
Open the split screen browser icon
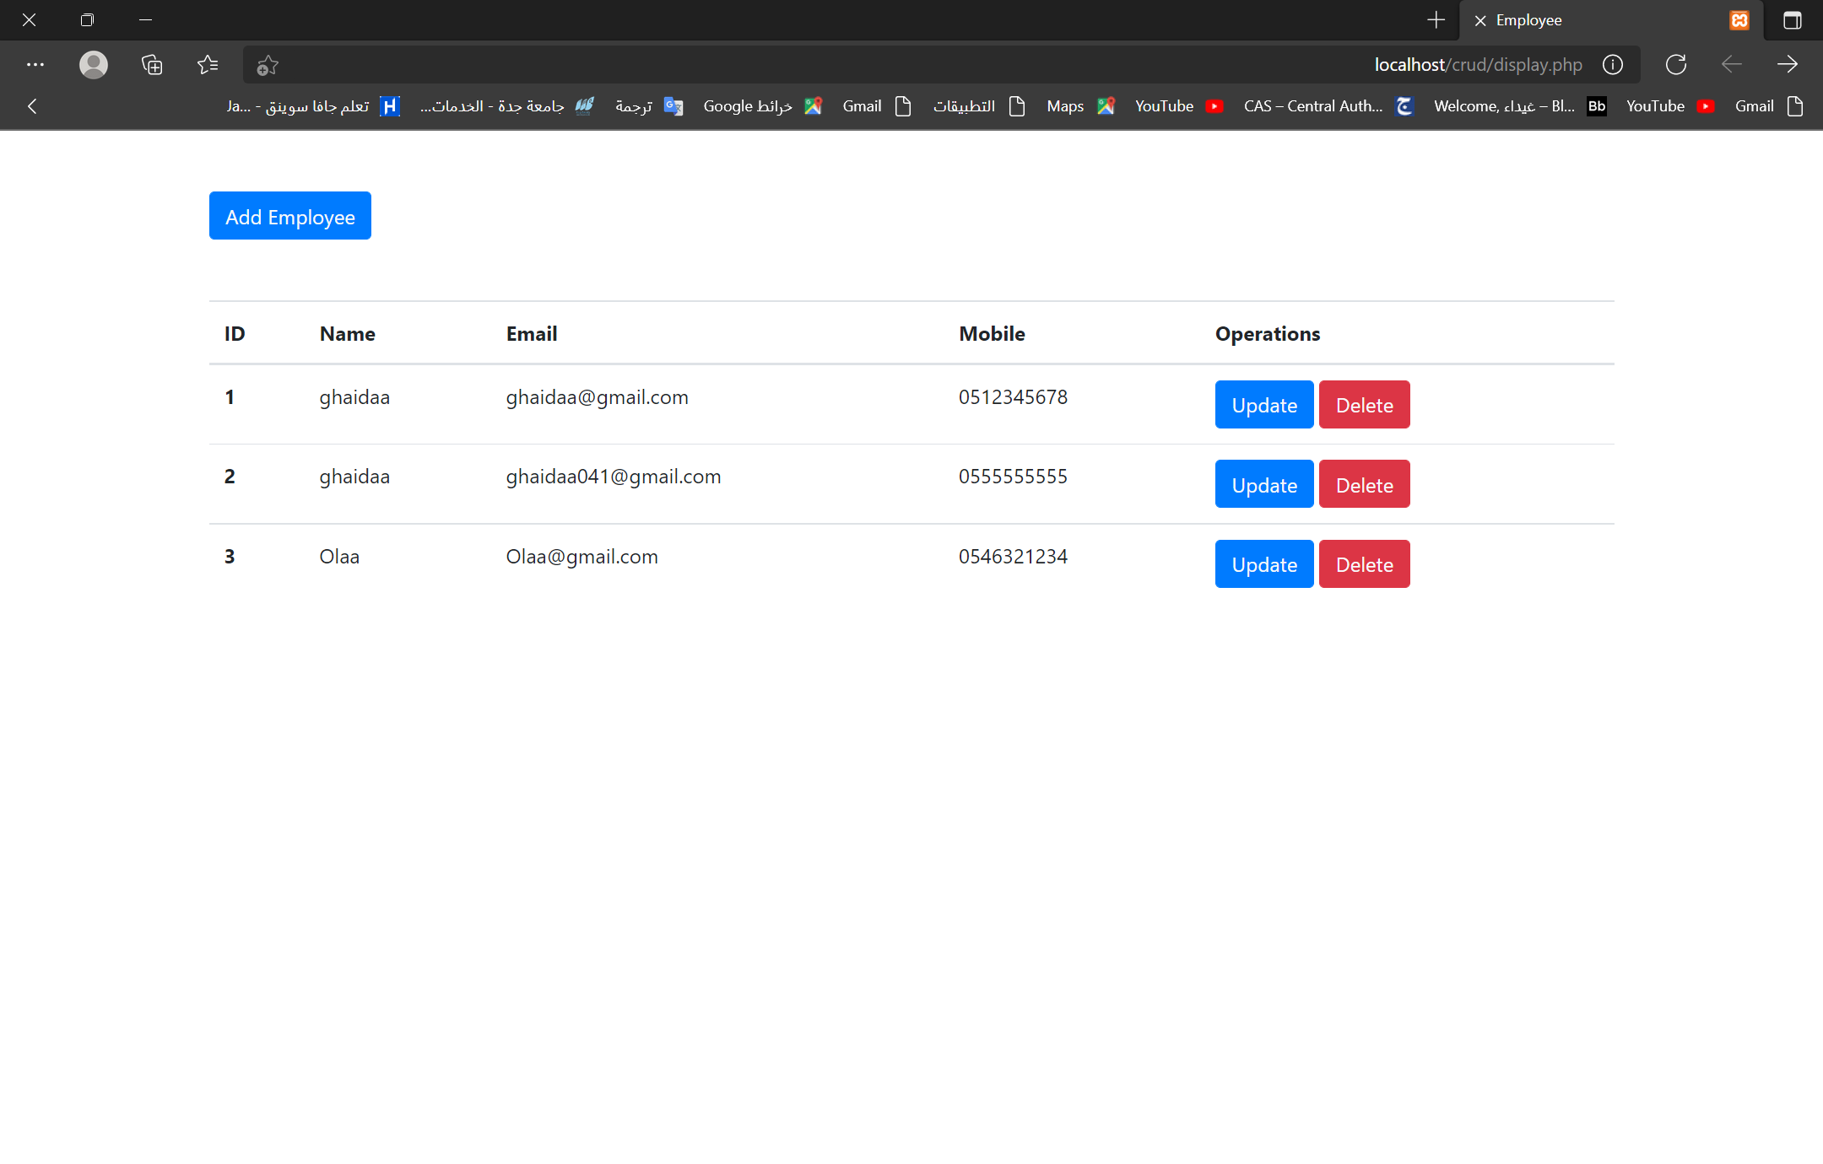[x=1792, y=19]
